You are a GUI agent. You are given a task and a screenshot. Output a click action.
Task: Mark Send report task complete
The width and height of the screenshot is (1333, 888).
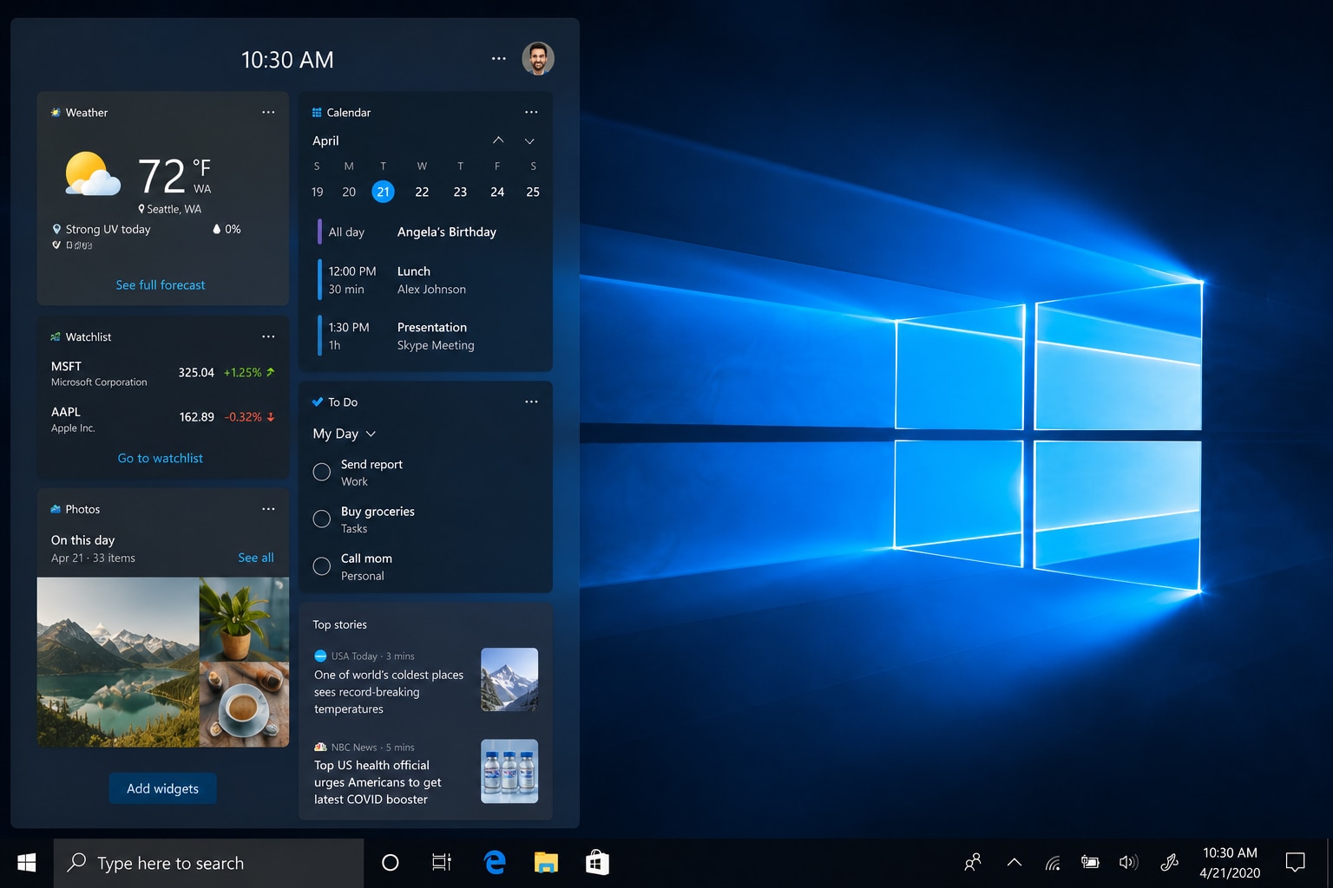322,473
